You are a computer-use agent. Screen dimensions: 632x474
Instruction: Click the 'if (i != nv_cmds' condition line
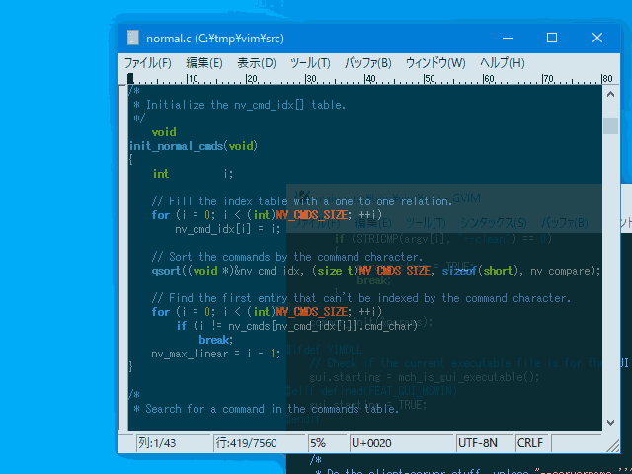297,326
